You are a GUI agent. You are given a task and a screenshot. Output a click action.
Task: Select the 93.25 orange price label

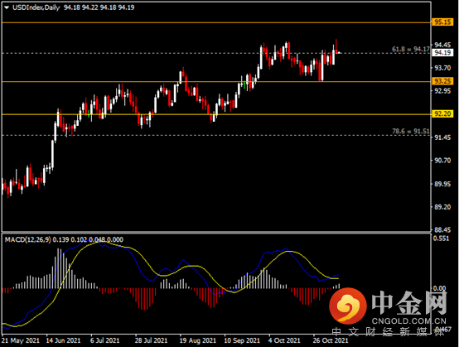coord(442,81)
